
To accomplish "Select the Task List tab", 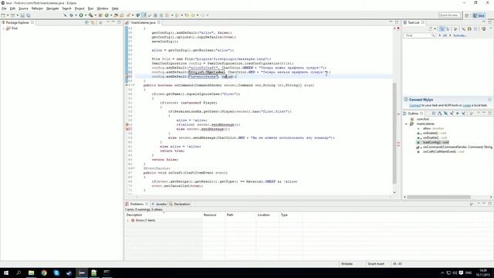I will click(414, 22).
